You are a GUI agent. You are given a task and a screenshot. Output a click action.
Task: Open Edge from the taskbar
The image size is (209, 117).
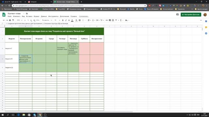(19, 115)
